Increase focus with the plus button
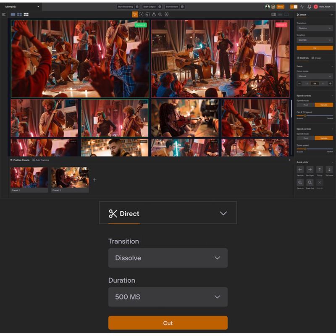 tap(330, 83)
